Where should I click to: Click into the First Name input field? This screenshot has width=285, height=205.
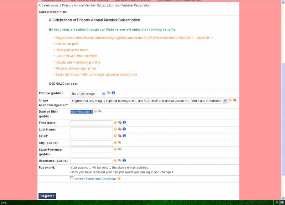(x=92, y=123)
